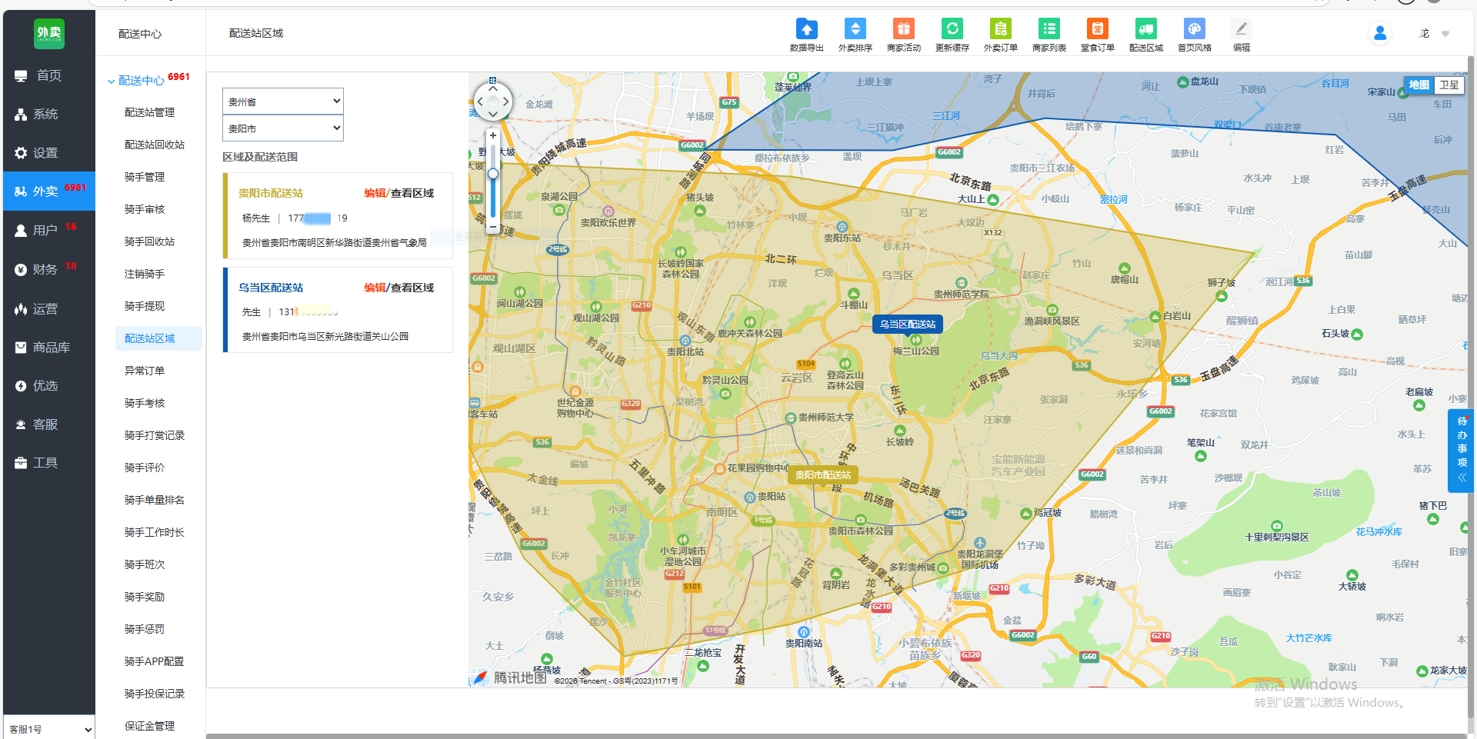1477x739 pixels.
Task: Collapse the 配送中心 tree section
Action: tap(112, 81)
